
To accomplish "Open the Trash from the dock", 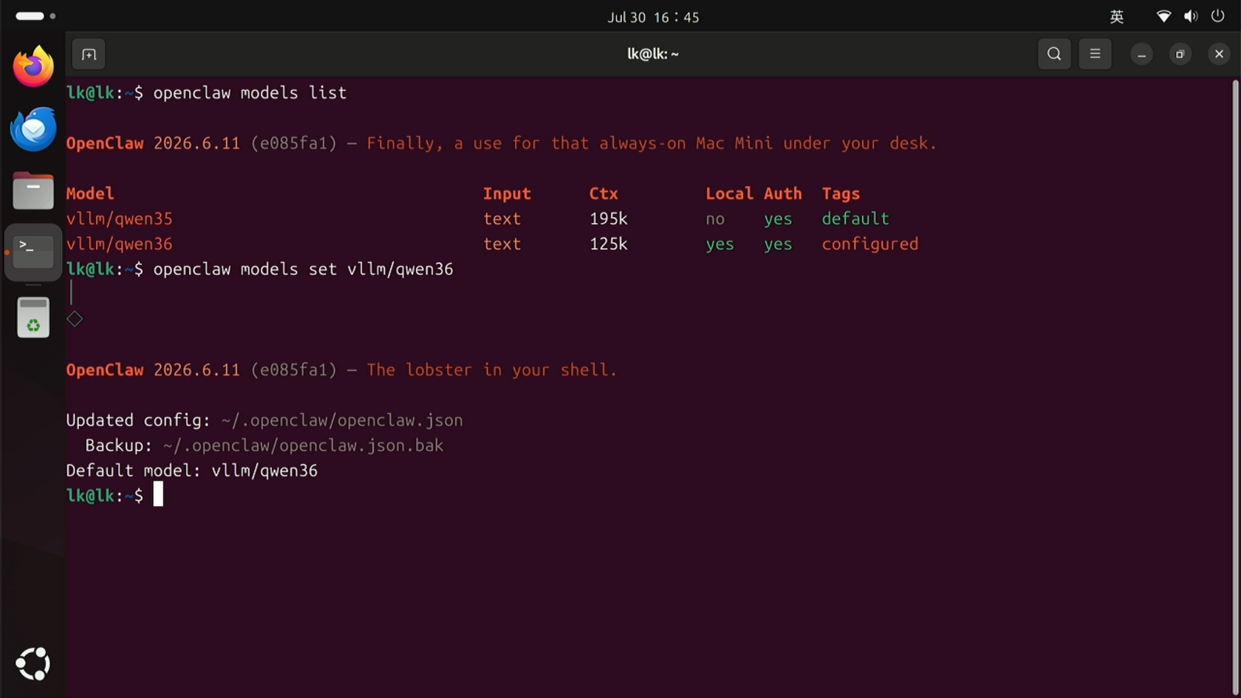I will 33,318.
